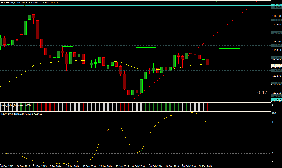Click the 117.650 price scale value
The width and height of the screenshot is (282, 168).
coord(277,25)
